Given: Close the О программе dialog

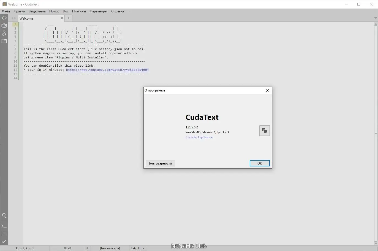Looking at the screenshot, I should pyautogui.click(x=267, y=90).
